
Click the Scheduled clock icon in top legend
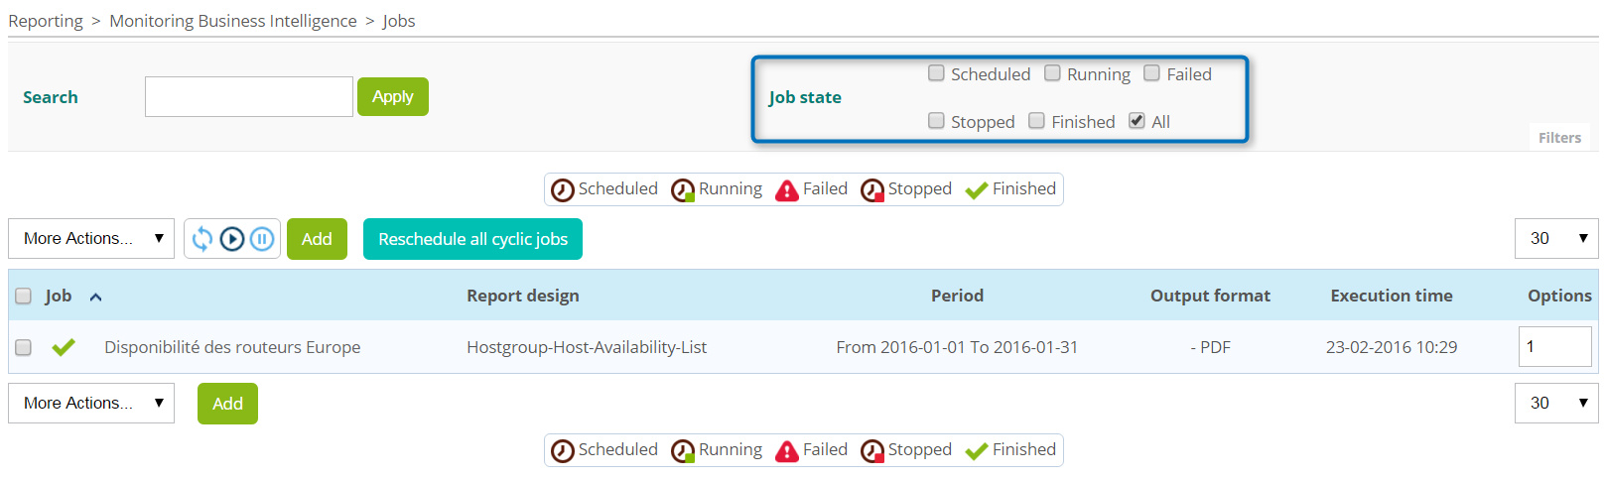tap(563, 190)
